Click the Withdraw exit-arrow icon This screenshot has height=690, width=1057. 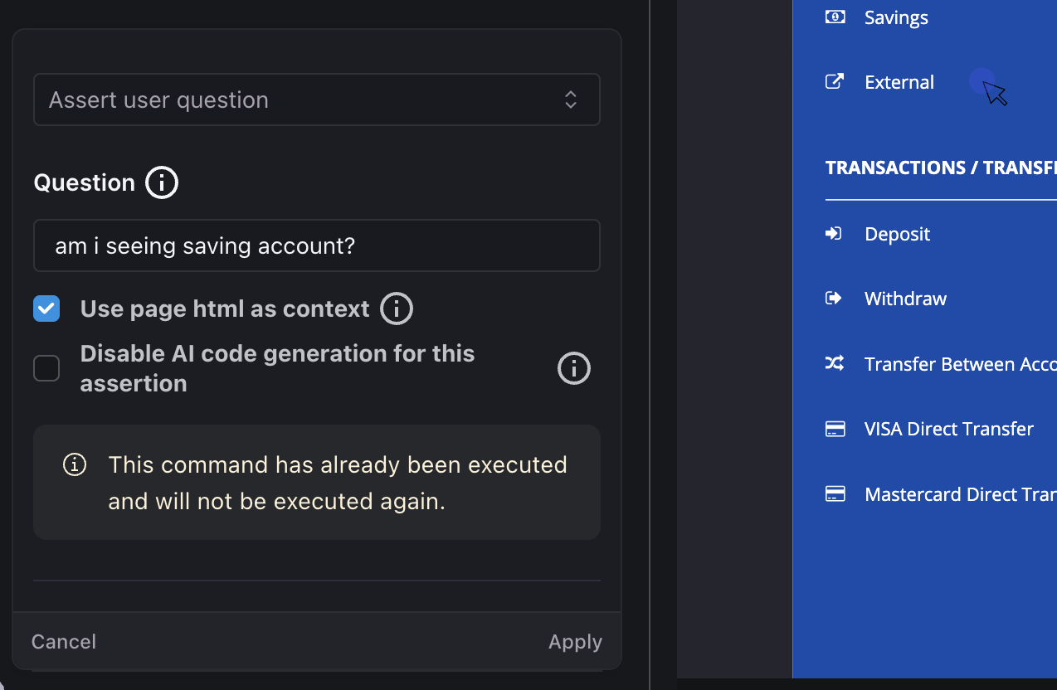click(833, 298)
